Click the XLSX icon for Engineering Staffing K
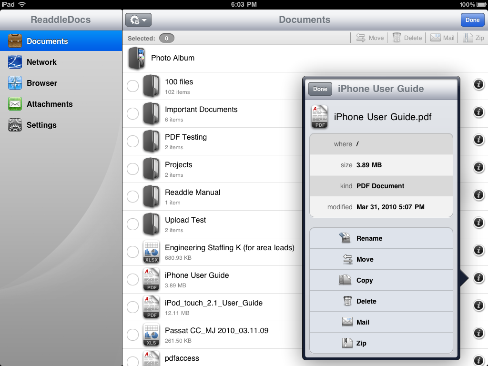The image size is (488, 366). (151, 252)
